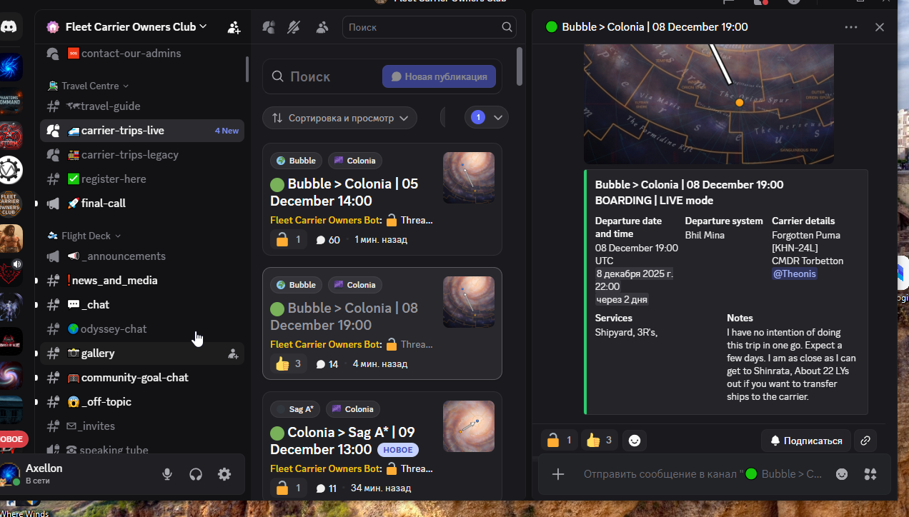Toggle microphone mute in user panel
The image size is (909, 517).
[167, 474]
